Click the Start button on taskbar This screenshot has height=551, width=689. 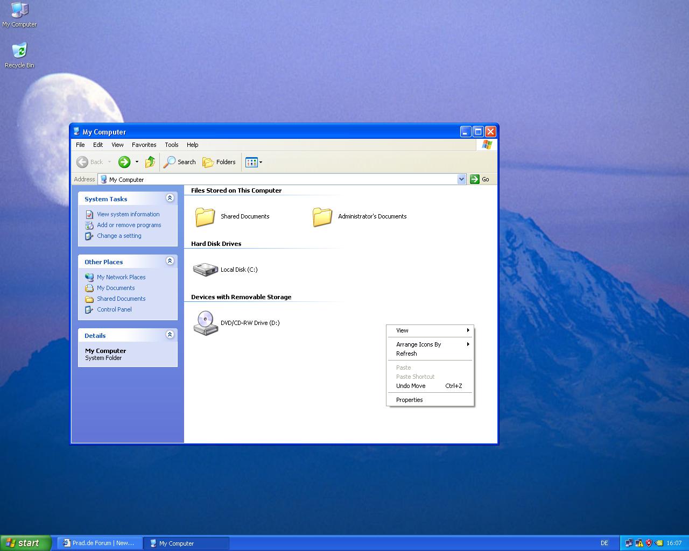tap(25, 543)
